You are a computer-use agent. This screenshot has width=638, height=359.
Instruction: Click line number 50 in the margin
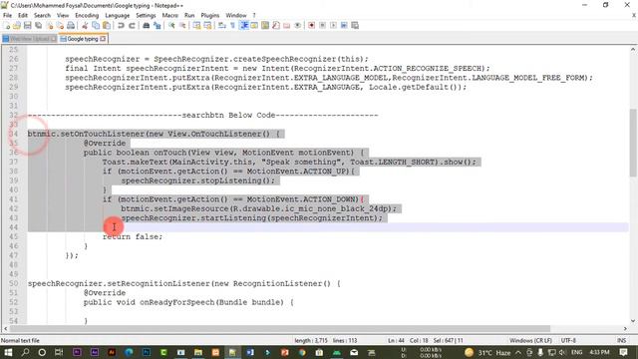pos(13,283)
